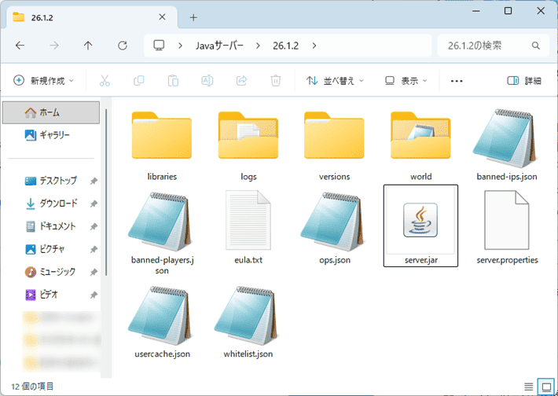Click the navigation pane scrollbar
This screenshot has height=396, width=558.
tap(106, 192)
